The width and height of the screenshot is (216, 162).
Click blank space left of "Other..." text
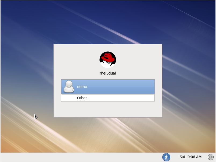pos(69,98)
